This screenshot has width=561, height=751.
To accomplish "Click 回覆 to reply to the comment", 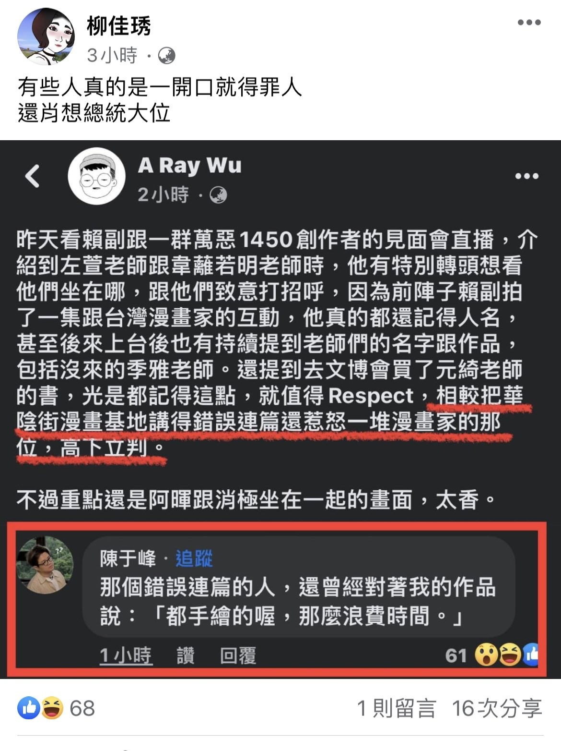I will pos(238,655).
